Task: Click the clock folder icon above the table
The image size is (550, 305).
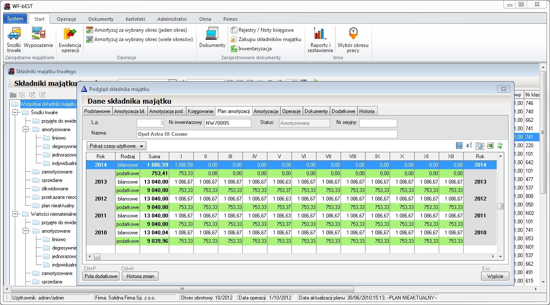Action: point(480,146)
